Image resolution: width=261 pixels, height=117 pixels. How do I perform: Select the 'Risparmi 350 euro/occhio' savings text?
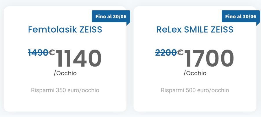coord(65,90)
